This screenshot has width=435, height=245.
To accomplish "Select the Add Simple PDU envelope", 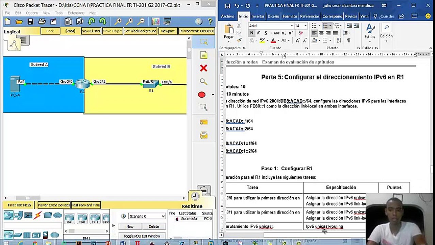I will tap(204, 122).
